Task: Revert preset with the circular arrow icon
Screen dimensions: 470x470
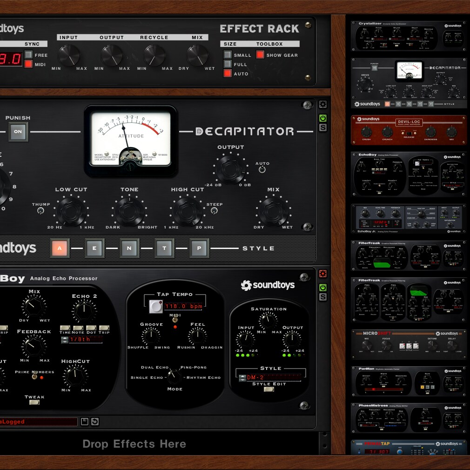Action: (95, 422)
